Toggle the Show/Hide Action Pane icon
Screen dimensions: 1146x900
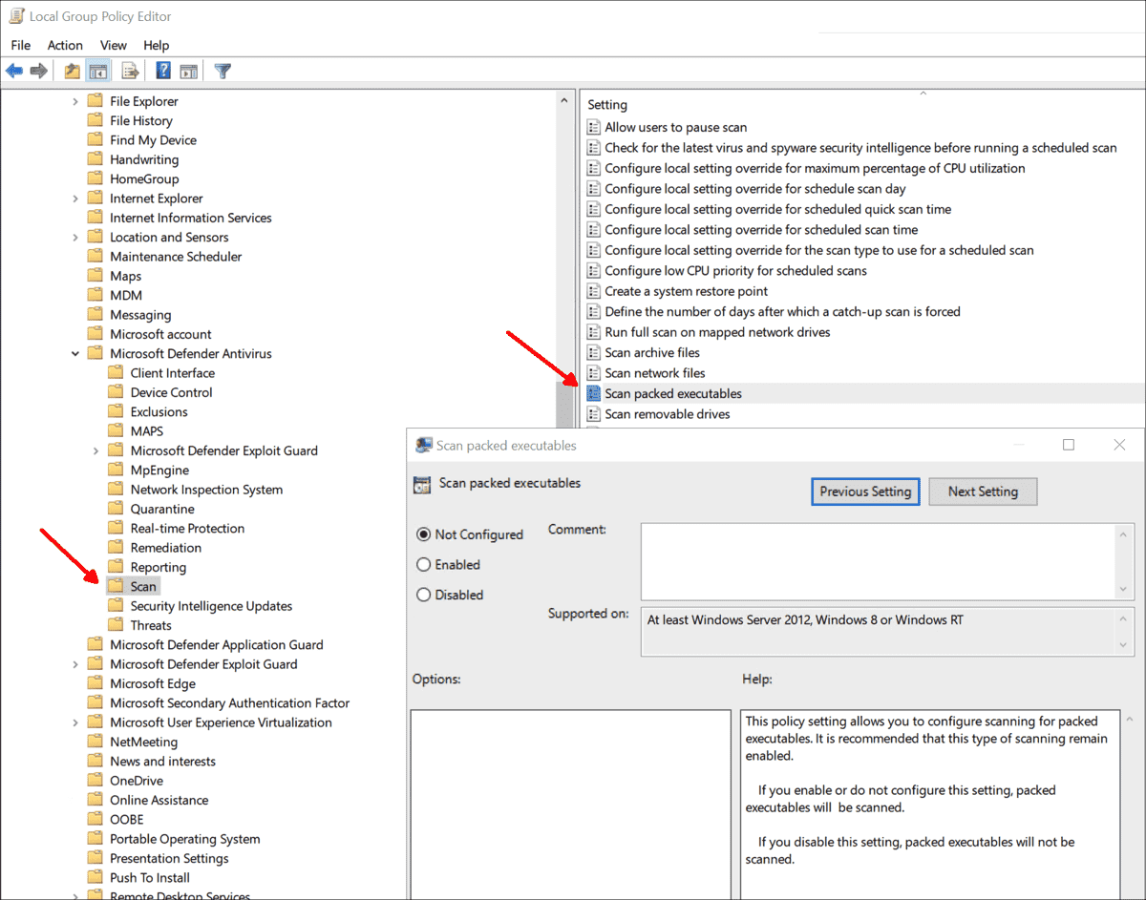(x=188, y=70)
